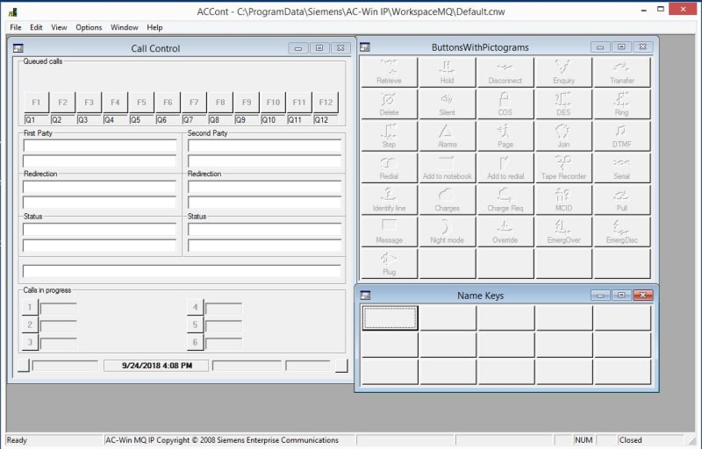Click the DTMF pictogram button

(x=622, y=136)
